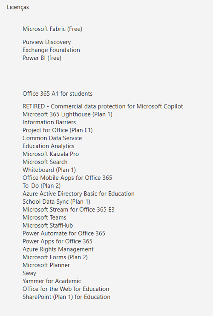Image resolution: width=213 pixels, height=316 pixels.
Task: Select Microsoft Fabric (Free) license title
Action: click(52, 29)
